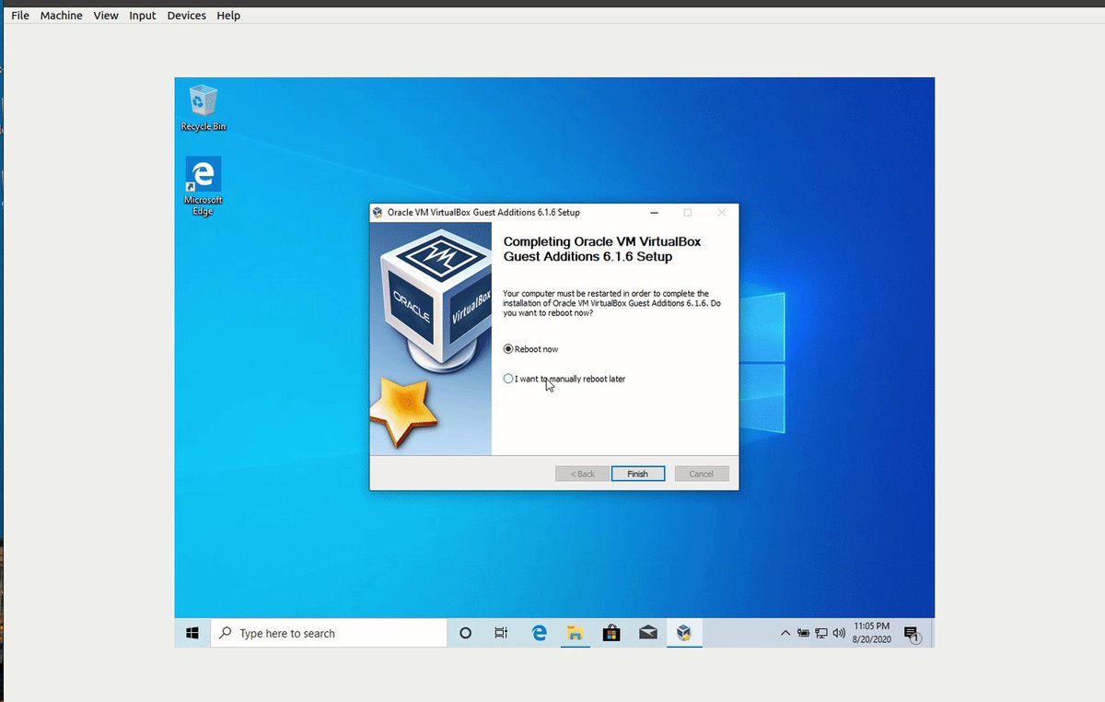
Task: Minimize the Guest Additions setup window
Action: 653,212
